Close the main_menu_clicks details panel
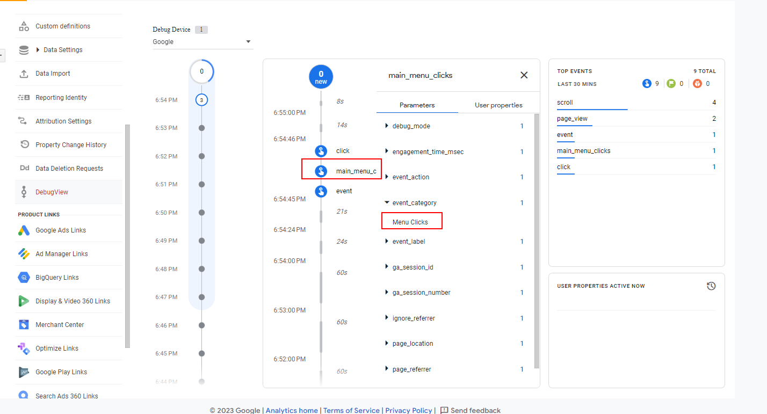Screen dimensions: 767x414 click(x=524, y=75)
